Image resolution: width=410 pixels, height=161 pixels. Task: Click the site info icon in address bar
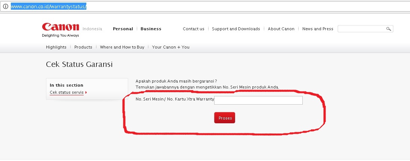pos(6,6)
